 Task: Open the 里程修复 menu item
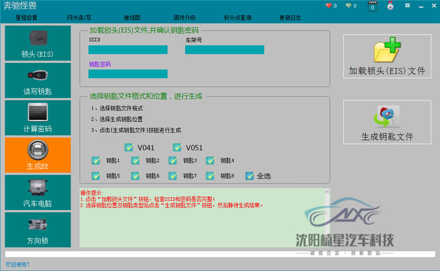click(x=27, y=18)
